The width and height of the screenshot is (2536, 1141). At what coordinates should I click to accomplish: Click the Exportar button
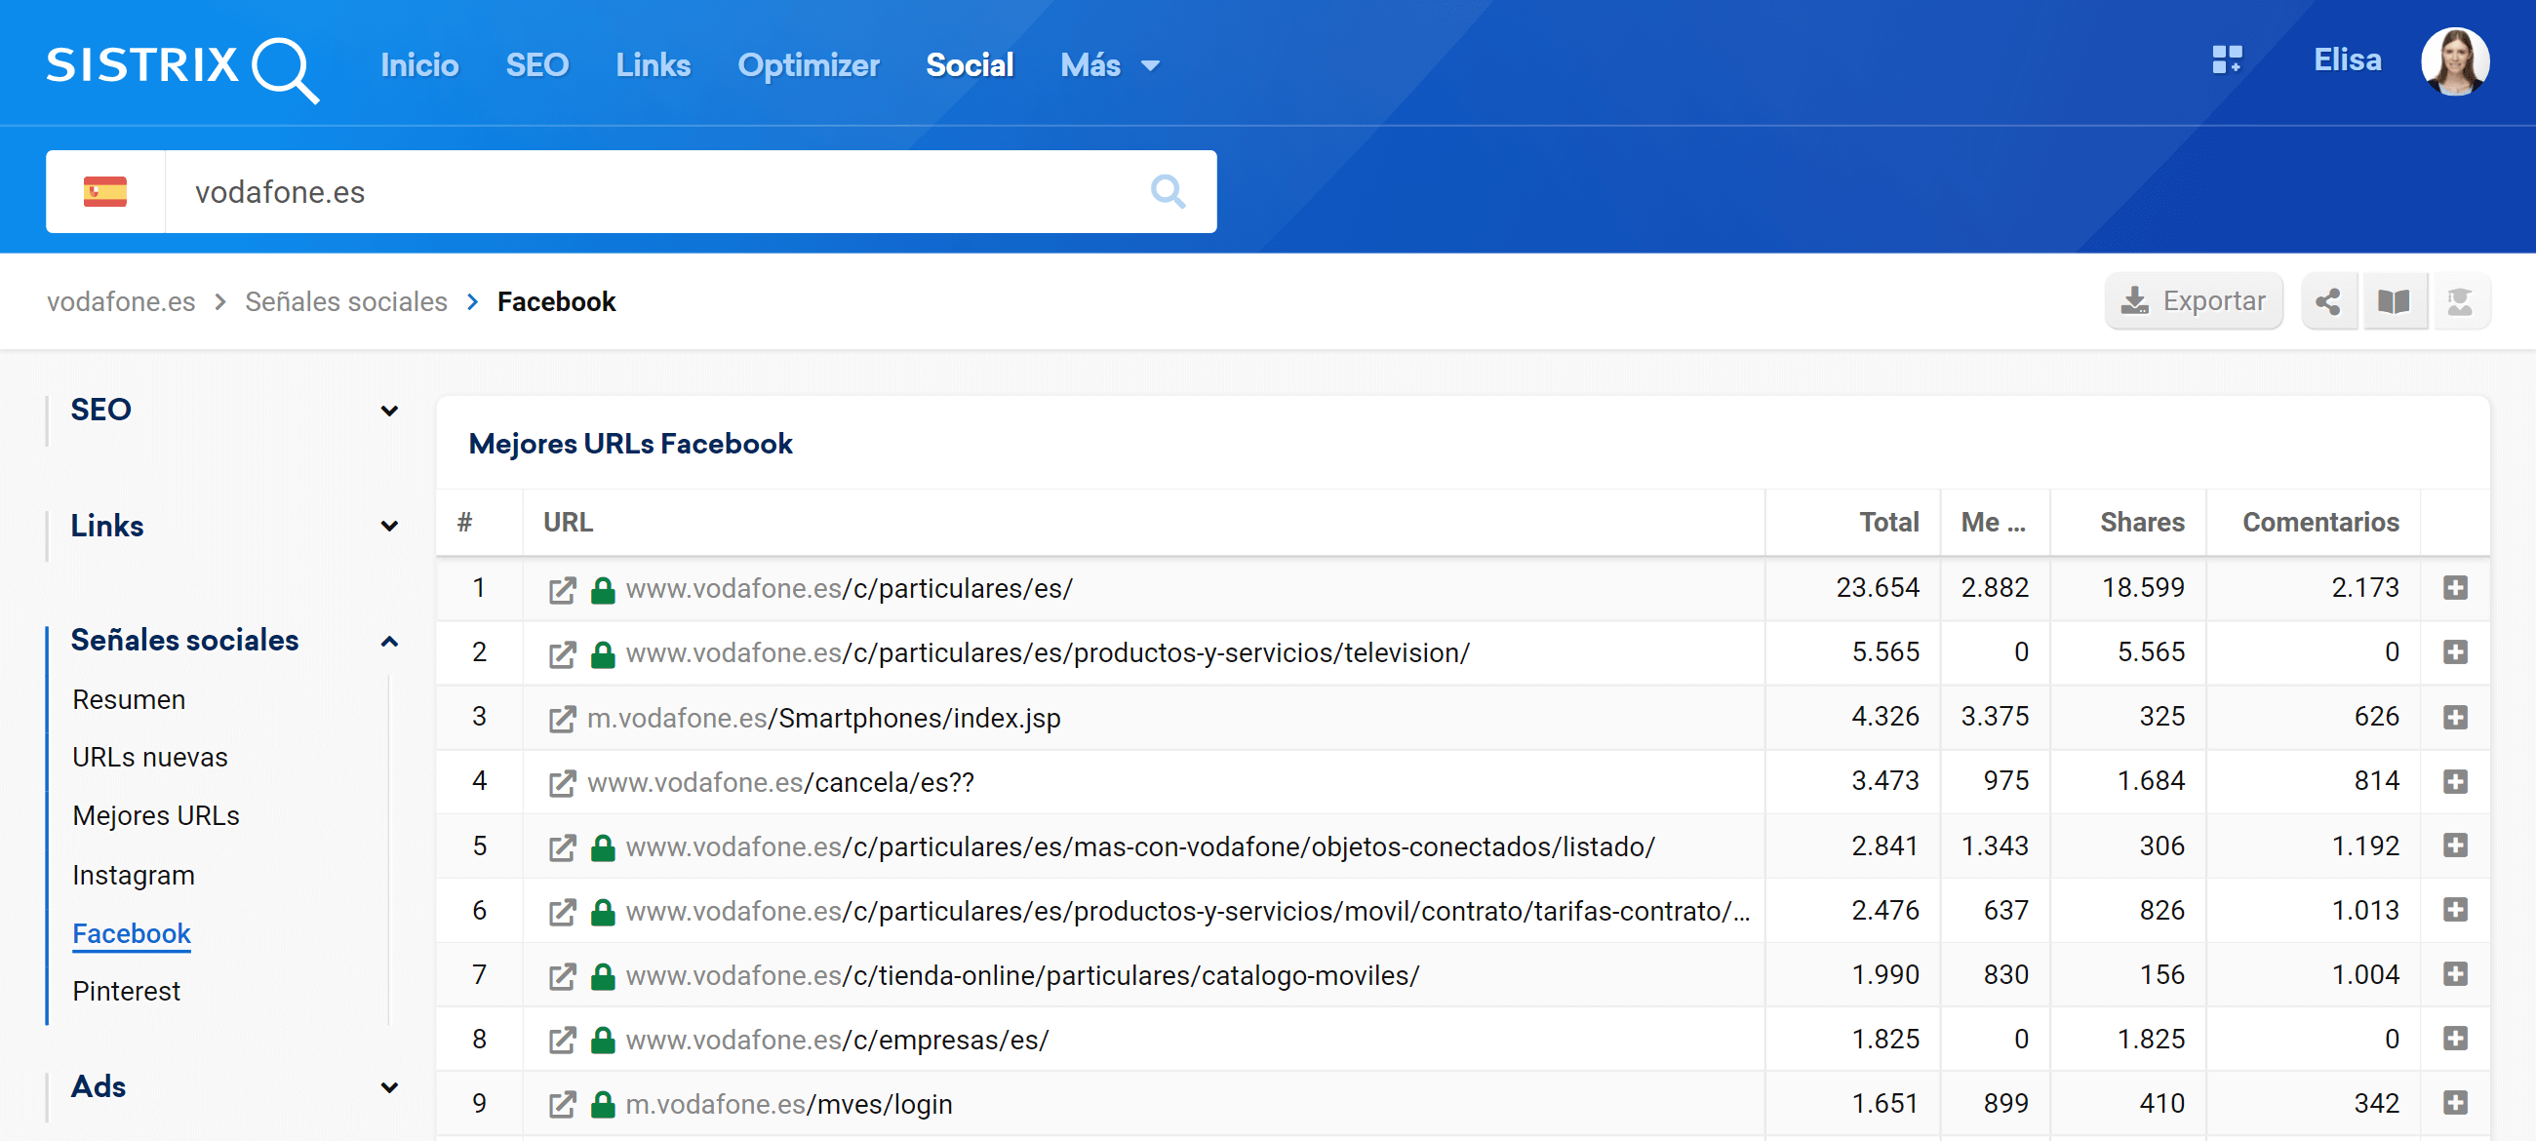tap(2193, 301)
